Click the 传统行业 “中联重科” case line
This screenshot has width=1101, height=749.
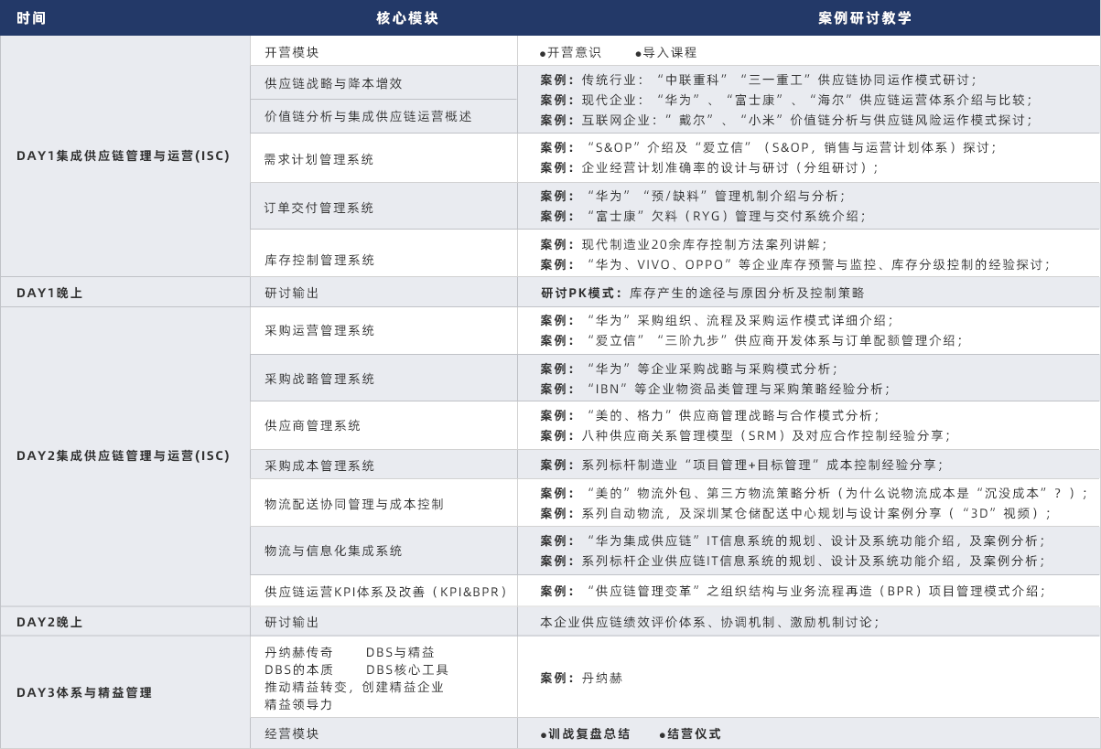pos(758,80)
